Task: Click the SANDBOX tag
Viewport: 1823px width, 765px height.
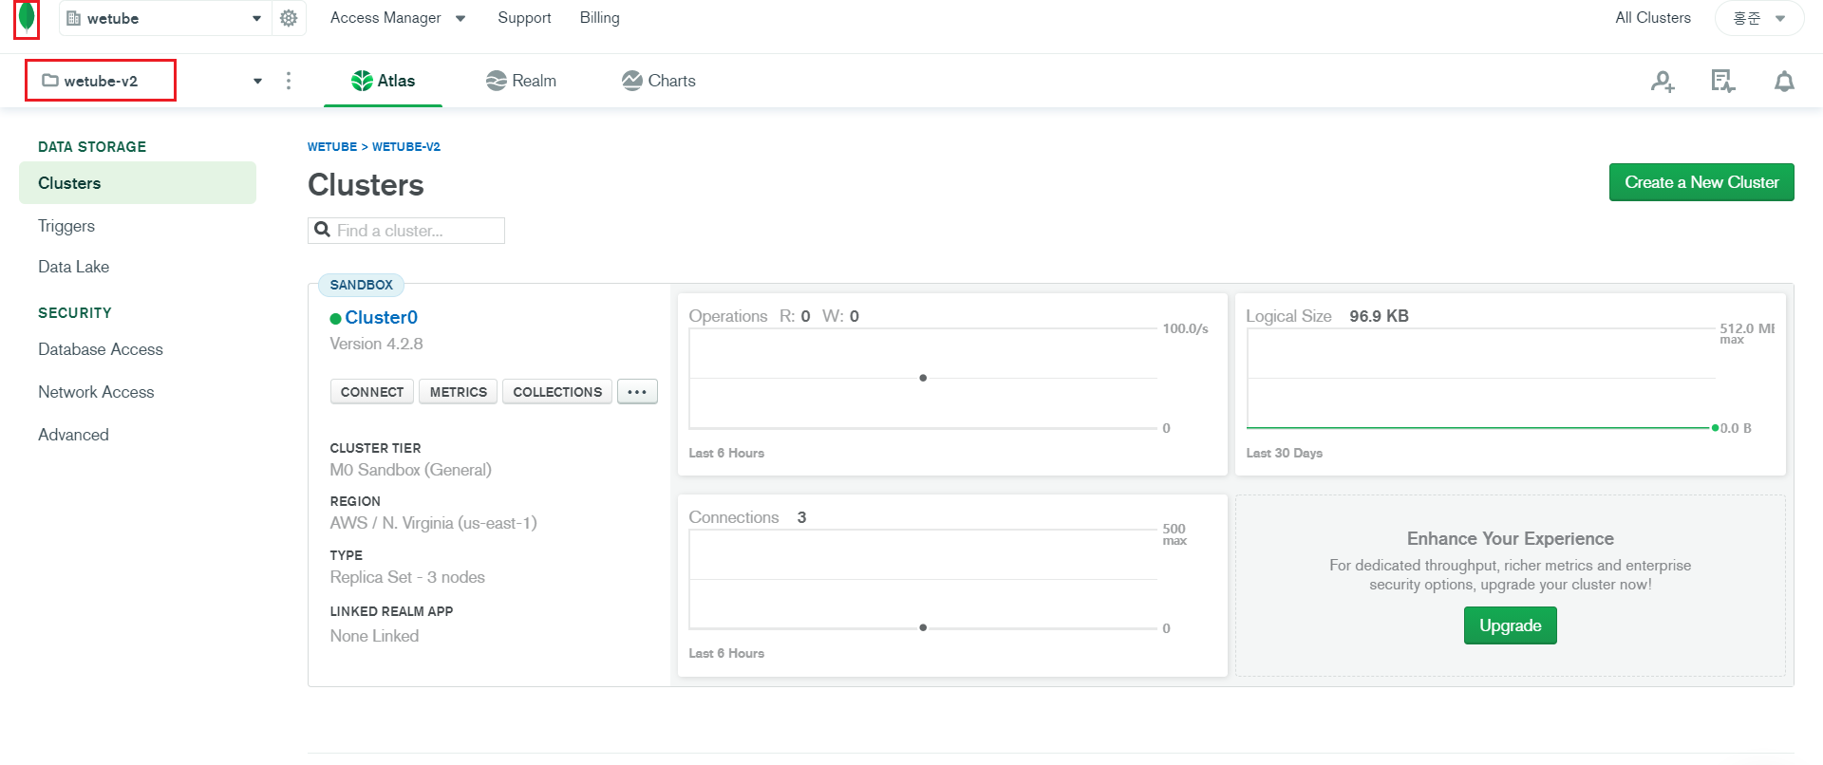Action: tap(362, 285)
